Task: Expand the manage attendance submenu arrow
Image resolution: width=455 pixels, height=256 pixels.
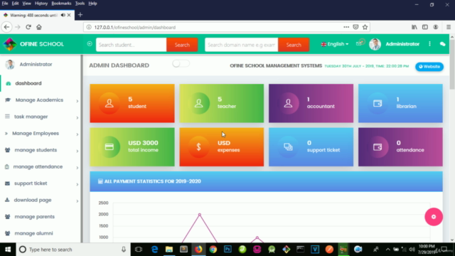Action: click(x=77, y=168)
